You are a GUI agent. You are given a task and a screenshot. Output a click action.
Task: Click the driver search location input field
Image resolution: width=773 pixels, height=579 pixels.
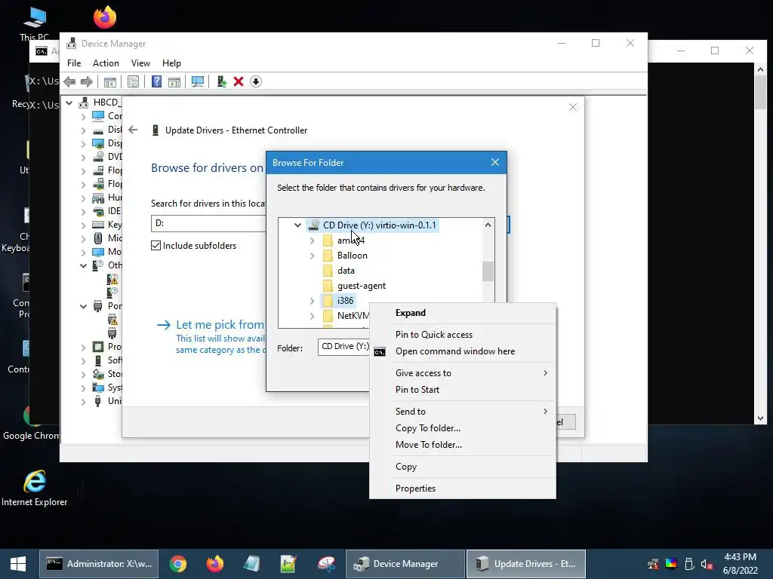point(208,223)
